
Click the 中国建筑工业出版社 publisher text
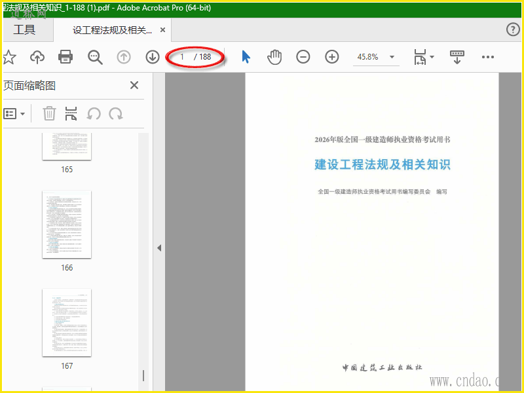tap(382, 367)
